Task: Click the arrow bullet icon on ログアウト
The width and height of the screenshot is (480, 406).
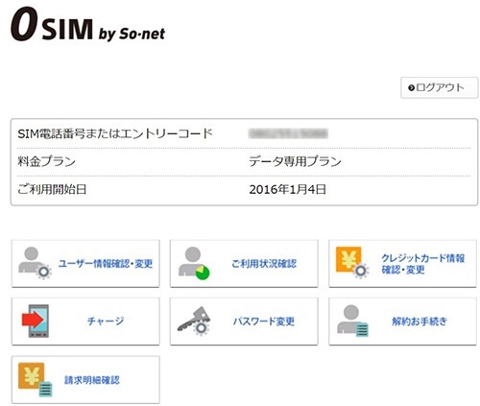Action: point(411,88)
